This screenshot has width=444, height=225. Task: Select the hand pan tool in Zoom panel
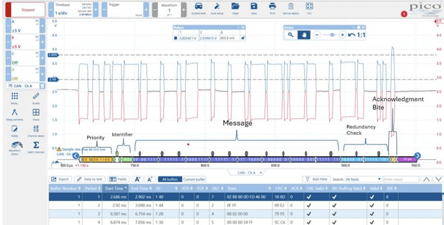click(x=305, y=34)
